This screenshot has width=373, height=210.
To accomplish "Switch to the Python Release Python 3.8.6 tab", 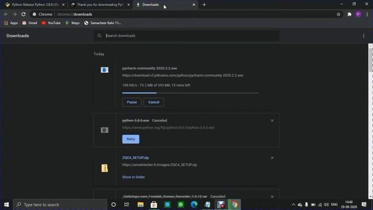I will [35, 5].
